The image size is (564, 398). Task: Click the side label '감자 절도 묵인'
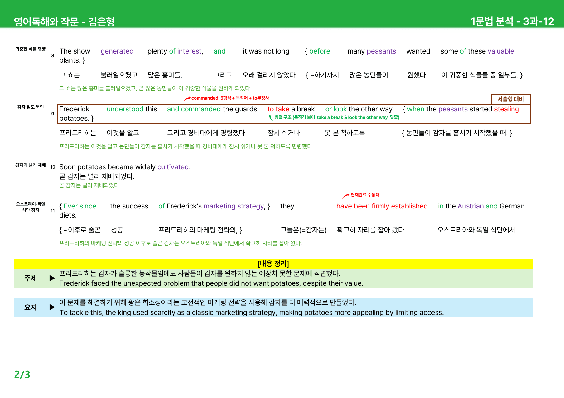(31, 107)
